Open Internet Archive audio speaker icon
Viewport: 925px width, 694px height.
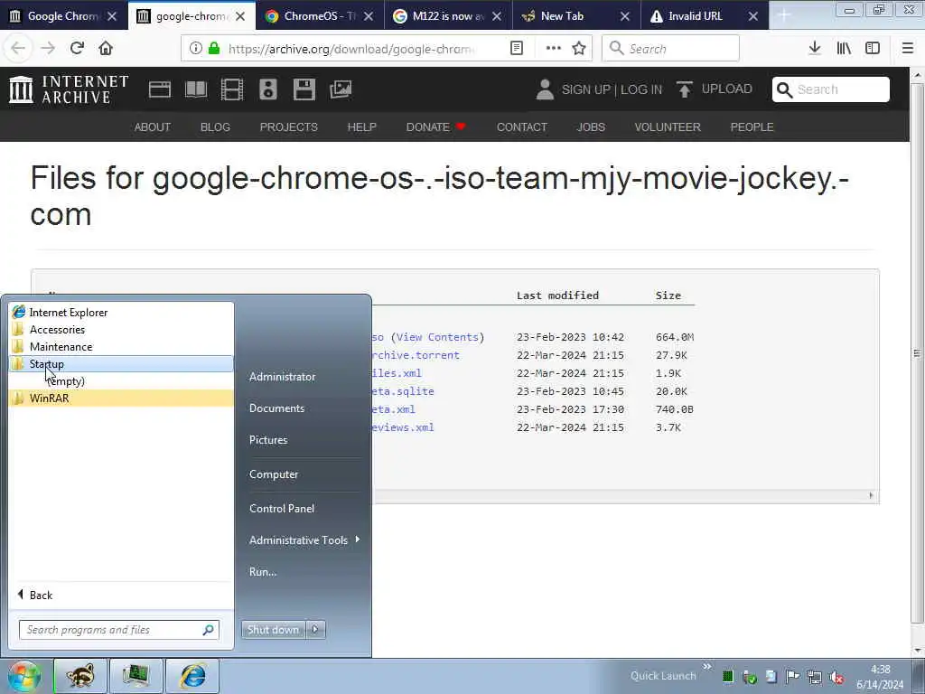267,89
